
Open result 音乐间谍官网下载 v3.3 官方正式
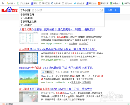[x=56, y=89]
